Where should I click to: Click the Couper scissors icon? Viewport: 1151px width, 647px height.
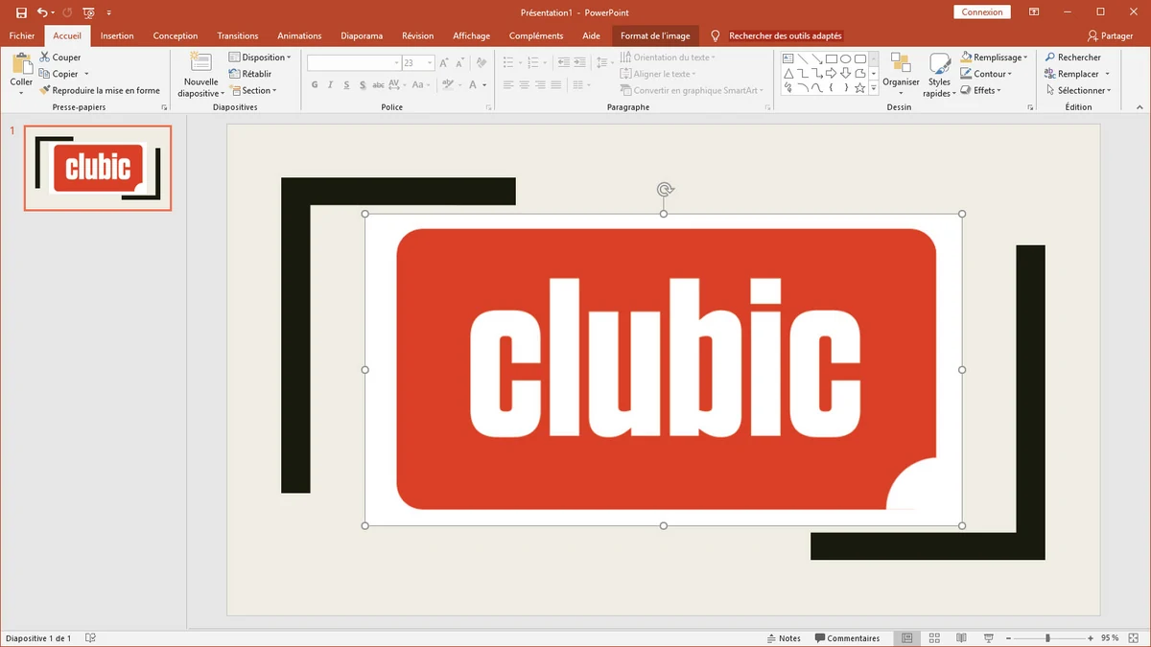click(45, 58)
